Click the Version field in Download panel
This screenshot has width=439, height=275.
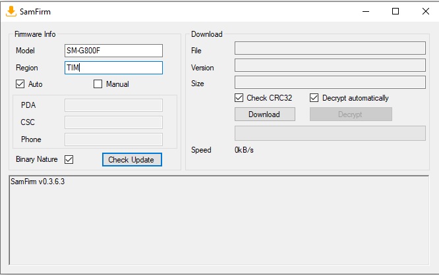click(330, 65)
